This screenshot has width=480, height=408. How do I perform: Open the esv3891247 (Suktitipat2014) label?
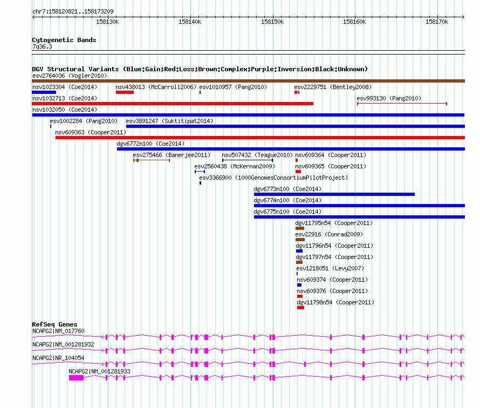169,121
